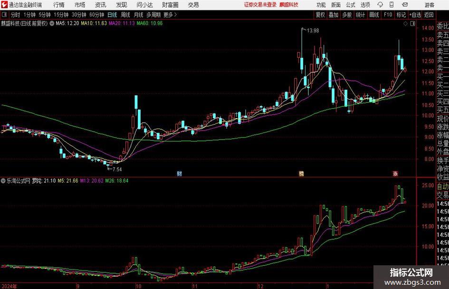Open the 功能 menu
449x289 pixels.
(x=321, y=5)
